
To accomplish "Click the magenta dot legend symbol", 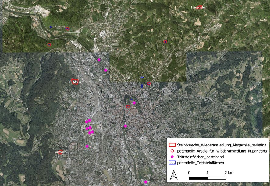I will (172, 157).
